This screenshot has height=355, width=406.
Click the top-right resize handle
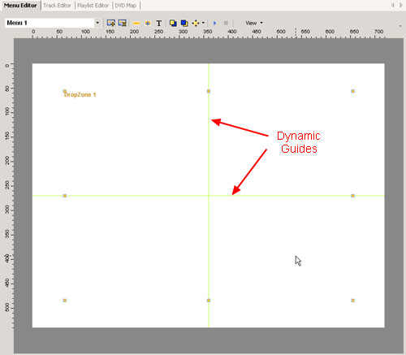pyautogui.click(x=353, y=91)
